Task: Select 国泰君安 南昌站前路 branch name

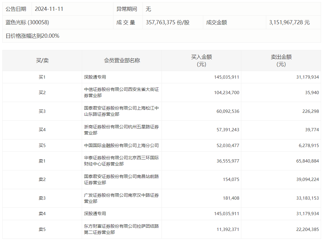Action: tap(121, 179)
